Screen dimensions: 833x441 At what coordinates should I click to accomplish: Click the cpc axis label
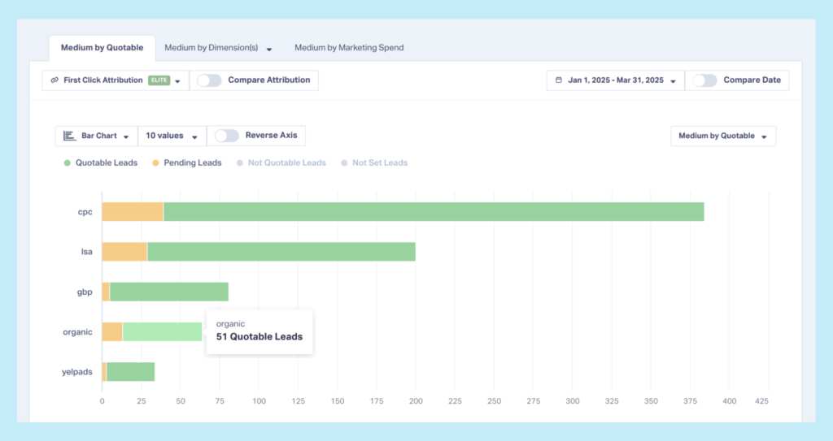click(85, 212)
